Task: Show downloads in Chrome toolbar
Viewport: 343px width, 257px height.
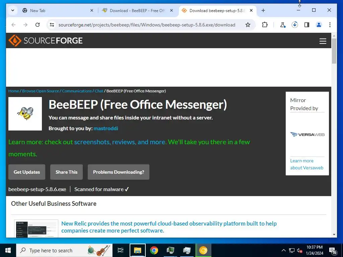Action: point(295,25)
